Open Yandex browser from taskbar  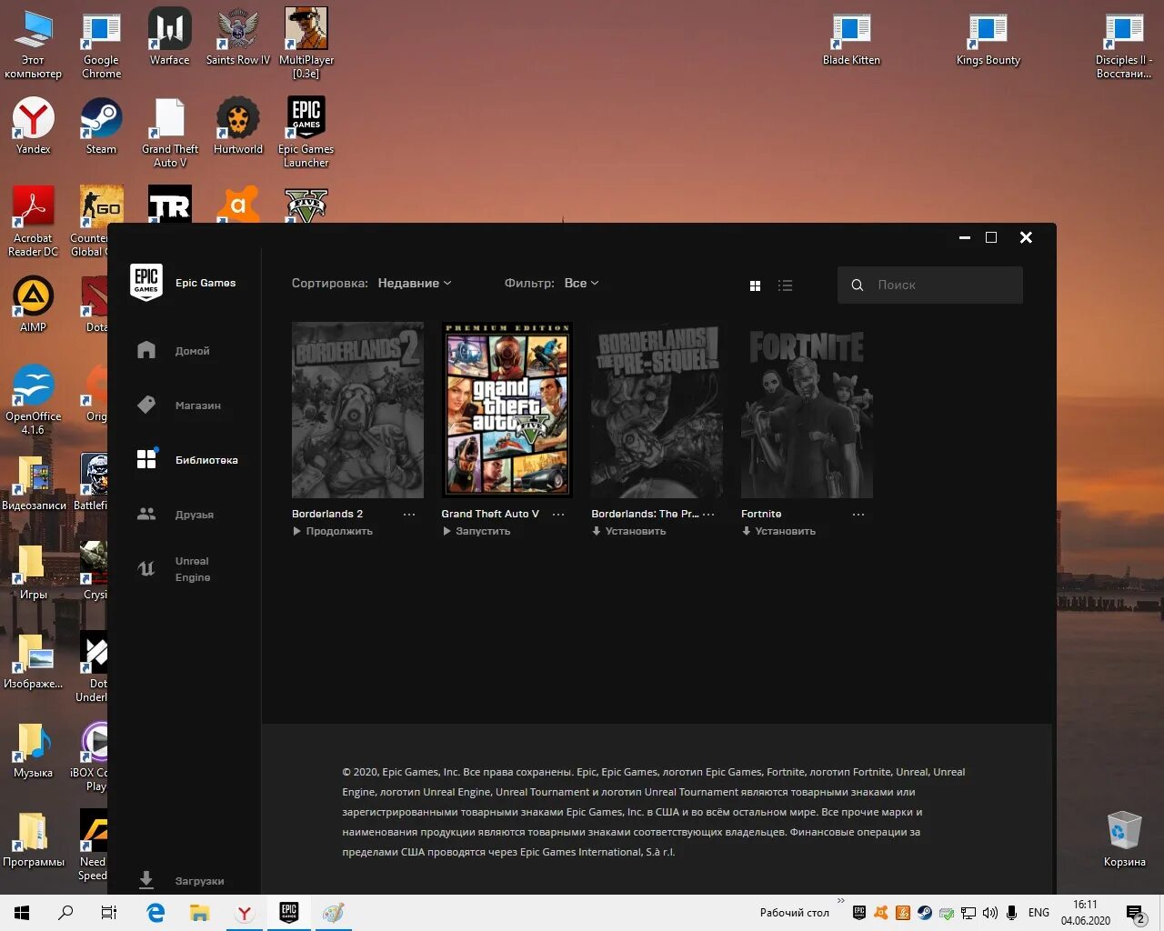pyautogui.click(x=244, y=913)
